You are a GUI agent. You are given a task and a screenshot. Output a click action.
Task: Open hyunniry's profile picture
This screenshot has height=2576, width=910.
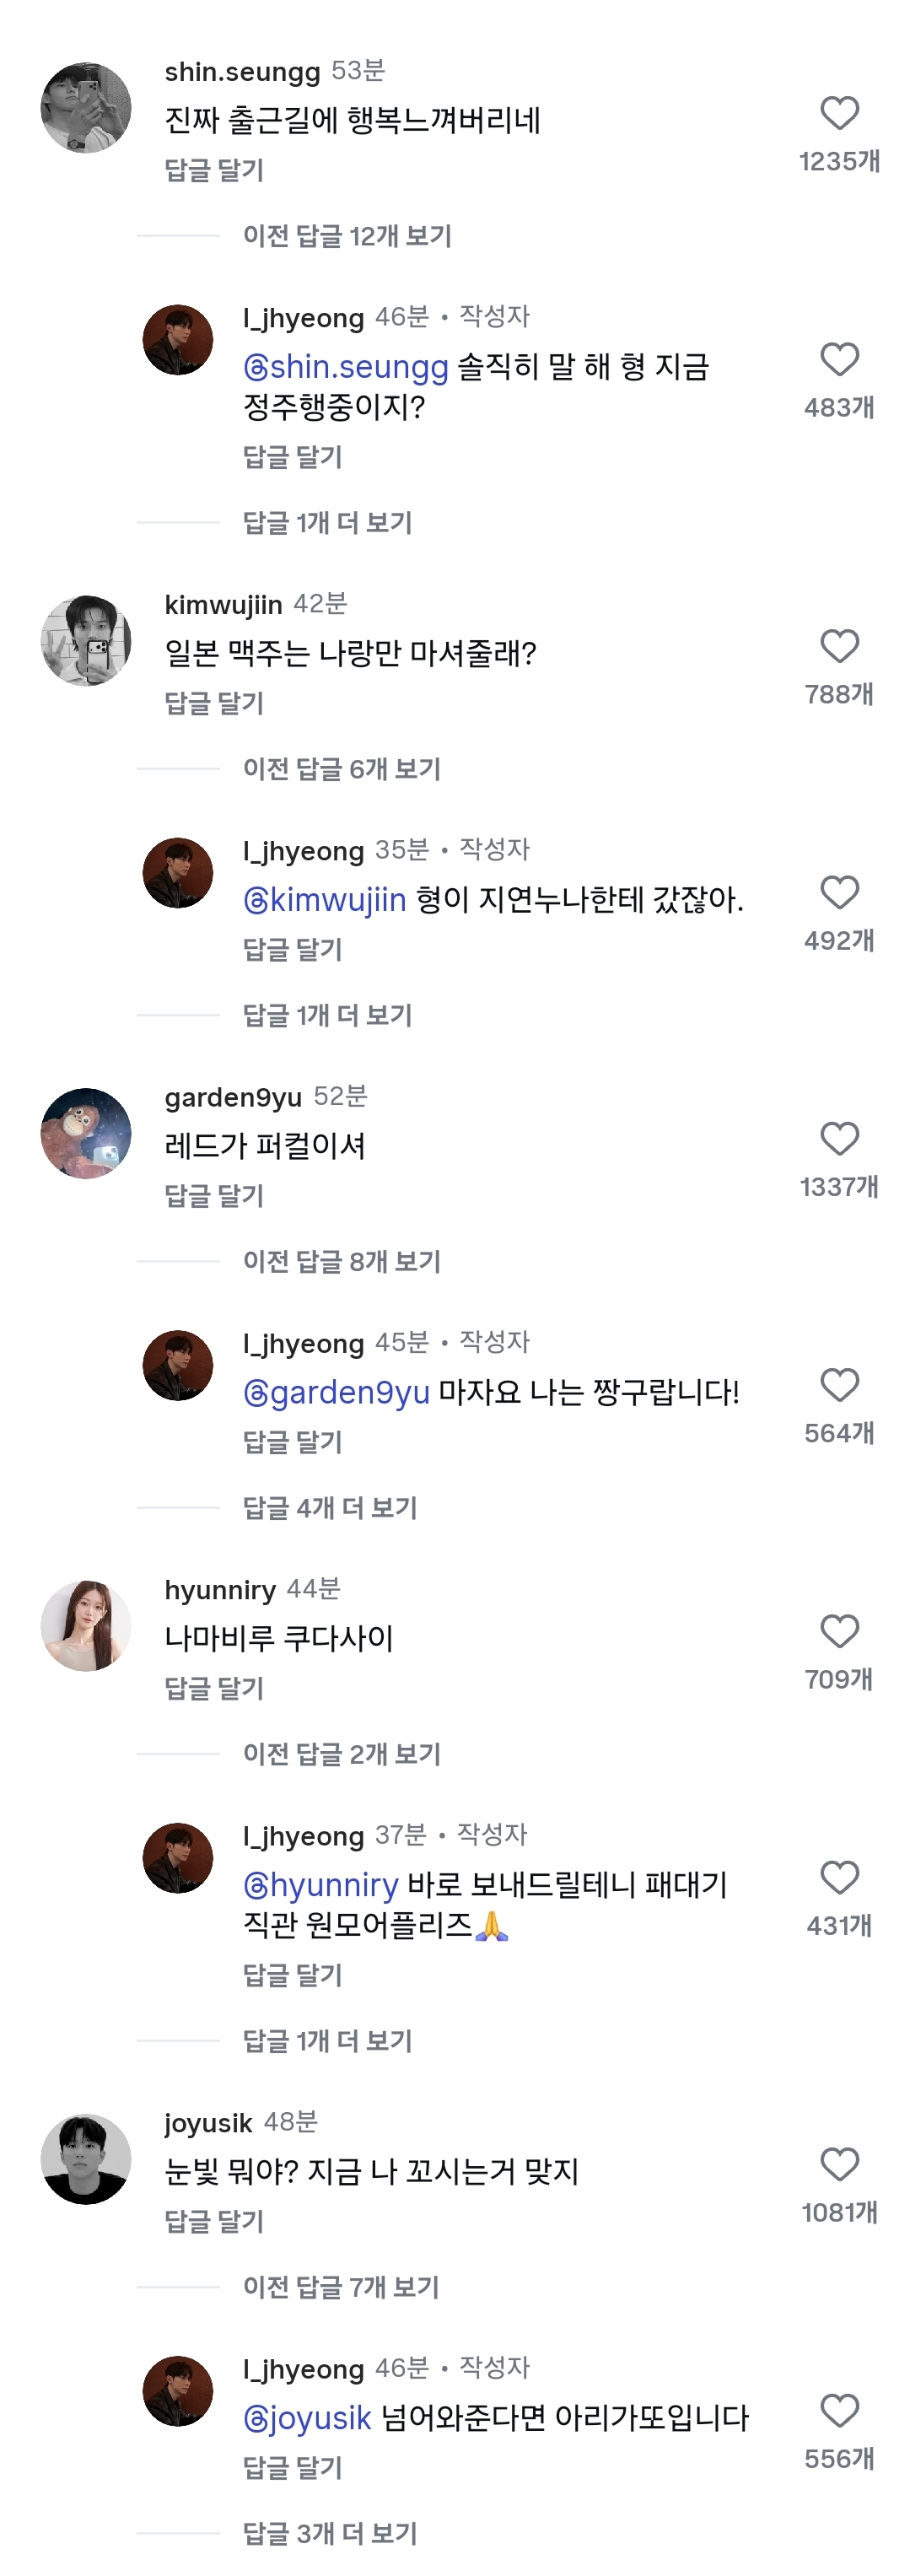pyautogui.click(x=86, y=1626)
